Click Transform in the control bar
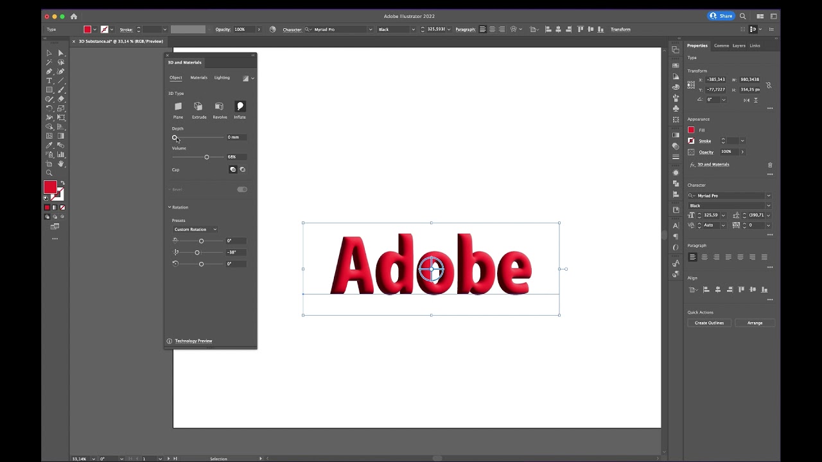 (x=620, y=30)
